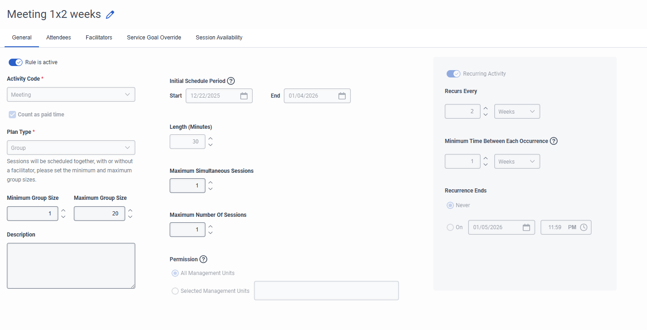Click the Permission help icon
The height and width of the screenshot is (330, 647).
point(204,259)
